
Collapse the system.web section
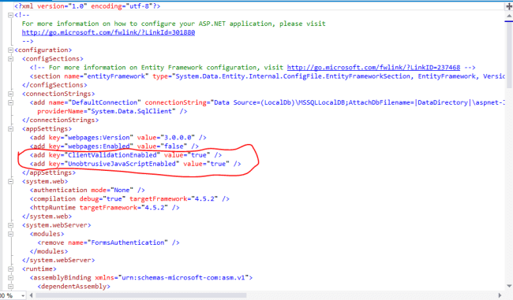[x=10, y=182]
